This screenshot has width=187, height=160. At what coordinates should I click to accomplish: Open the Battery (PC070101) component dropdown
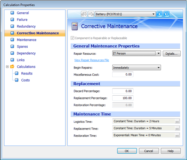[125, 14]
